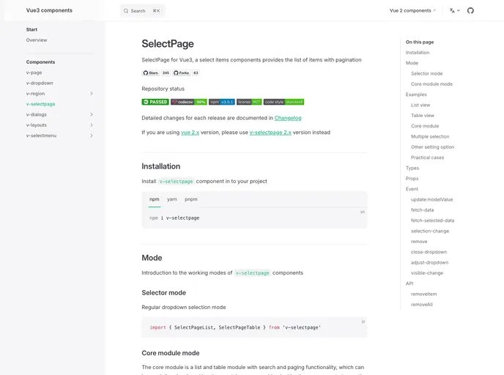Click the Installation section heading
Image resolution: width=504 pixels, height=375 pixels.
[160, 166]
